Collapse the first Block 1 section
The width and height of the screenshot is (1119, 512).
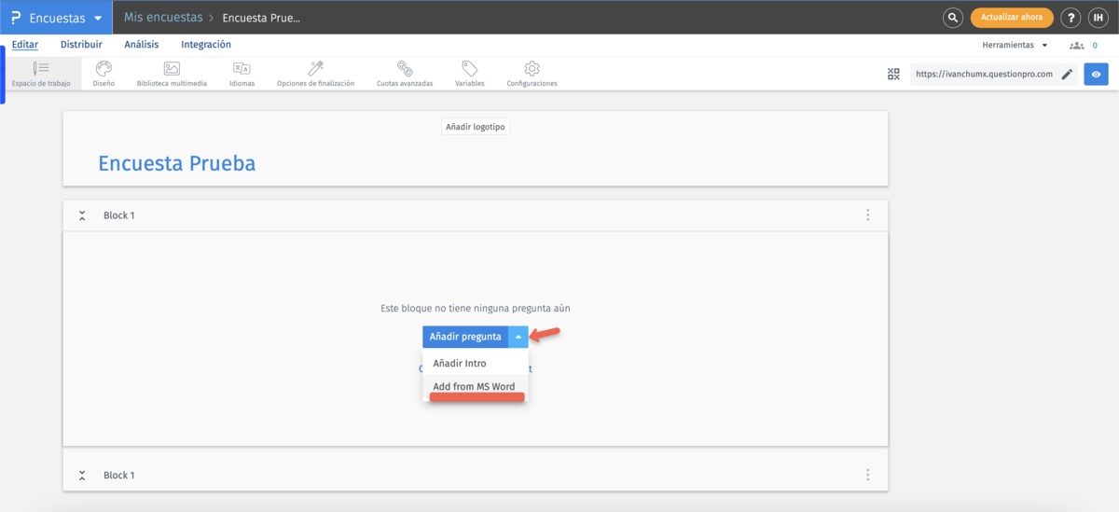(x=82, y=215)
